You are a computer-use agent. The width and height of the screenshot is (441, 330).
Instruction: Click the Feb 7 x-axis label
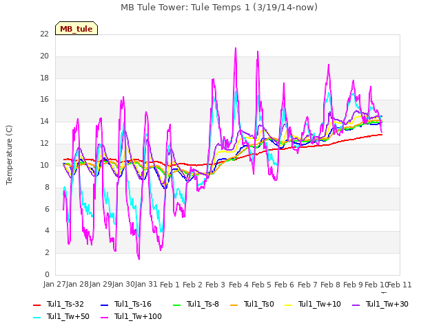tap(307, 285)
